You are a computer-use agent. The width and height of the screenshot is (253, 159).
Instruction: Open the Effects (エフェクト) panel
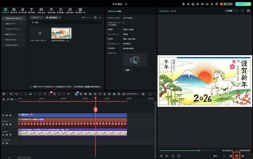click(x=51, y=10)
